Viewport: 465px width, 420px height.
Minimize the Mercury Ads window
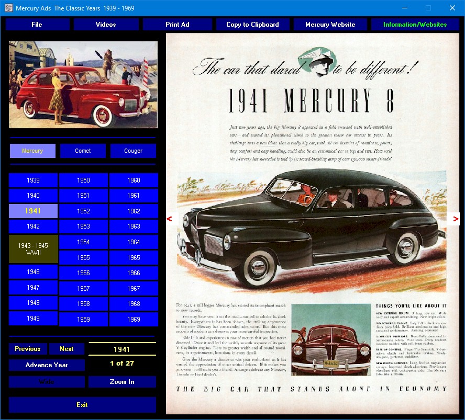pyautogui.click(x=405, y=8)
